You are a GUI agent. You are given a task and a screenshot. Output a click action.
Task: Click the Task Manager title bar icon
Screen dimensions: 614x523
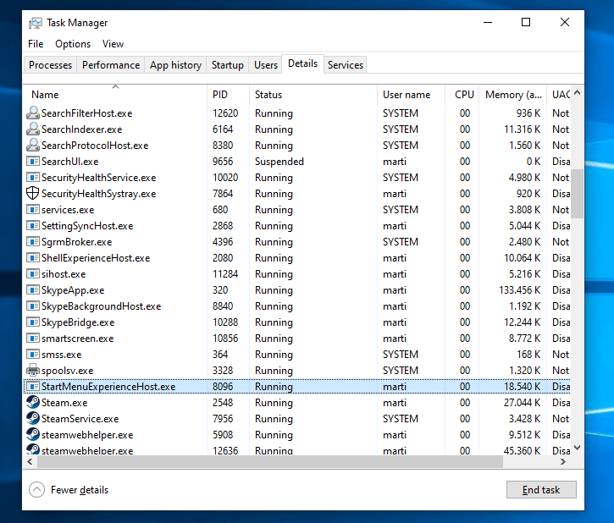[x=36, y=23]
